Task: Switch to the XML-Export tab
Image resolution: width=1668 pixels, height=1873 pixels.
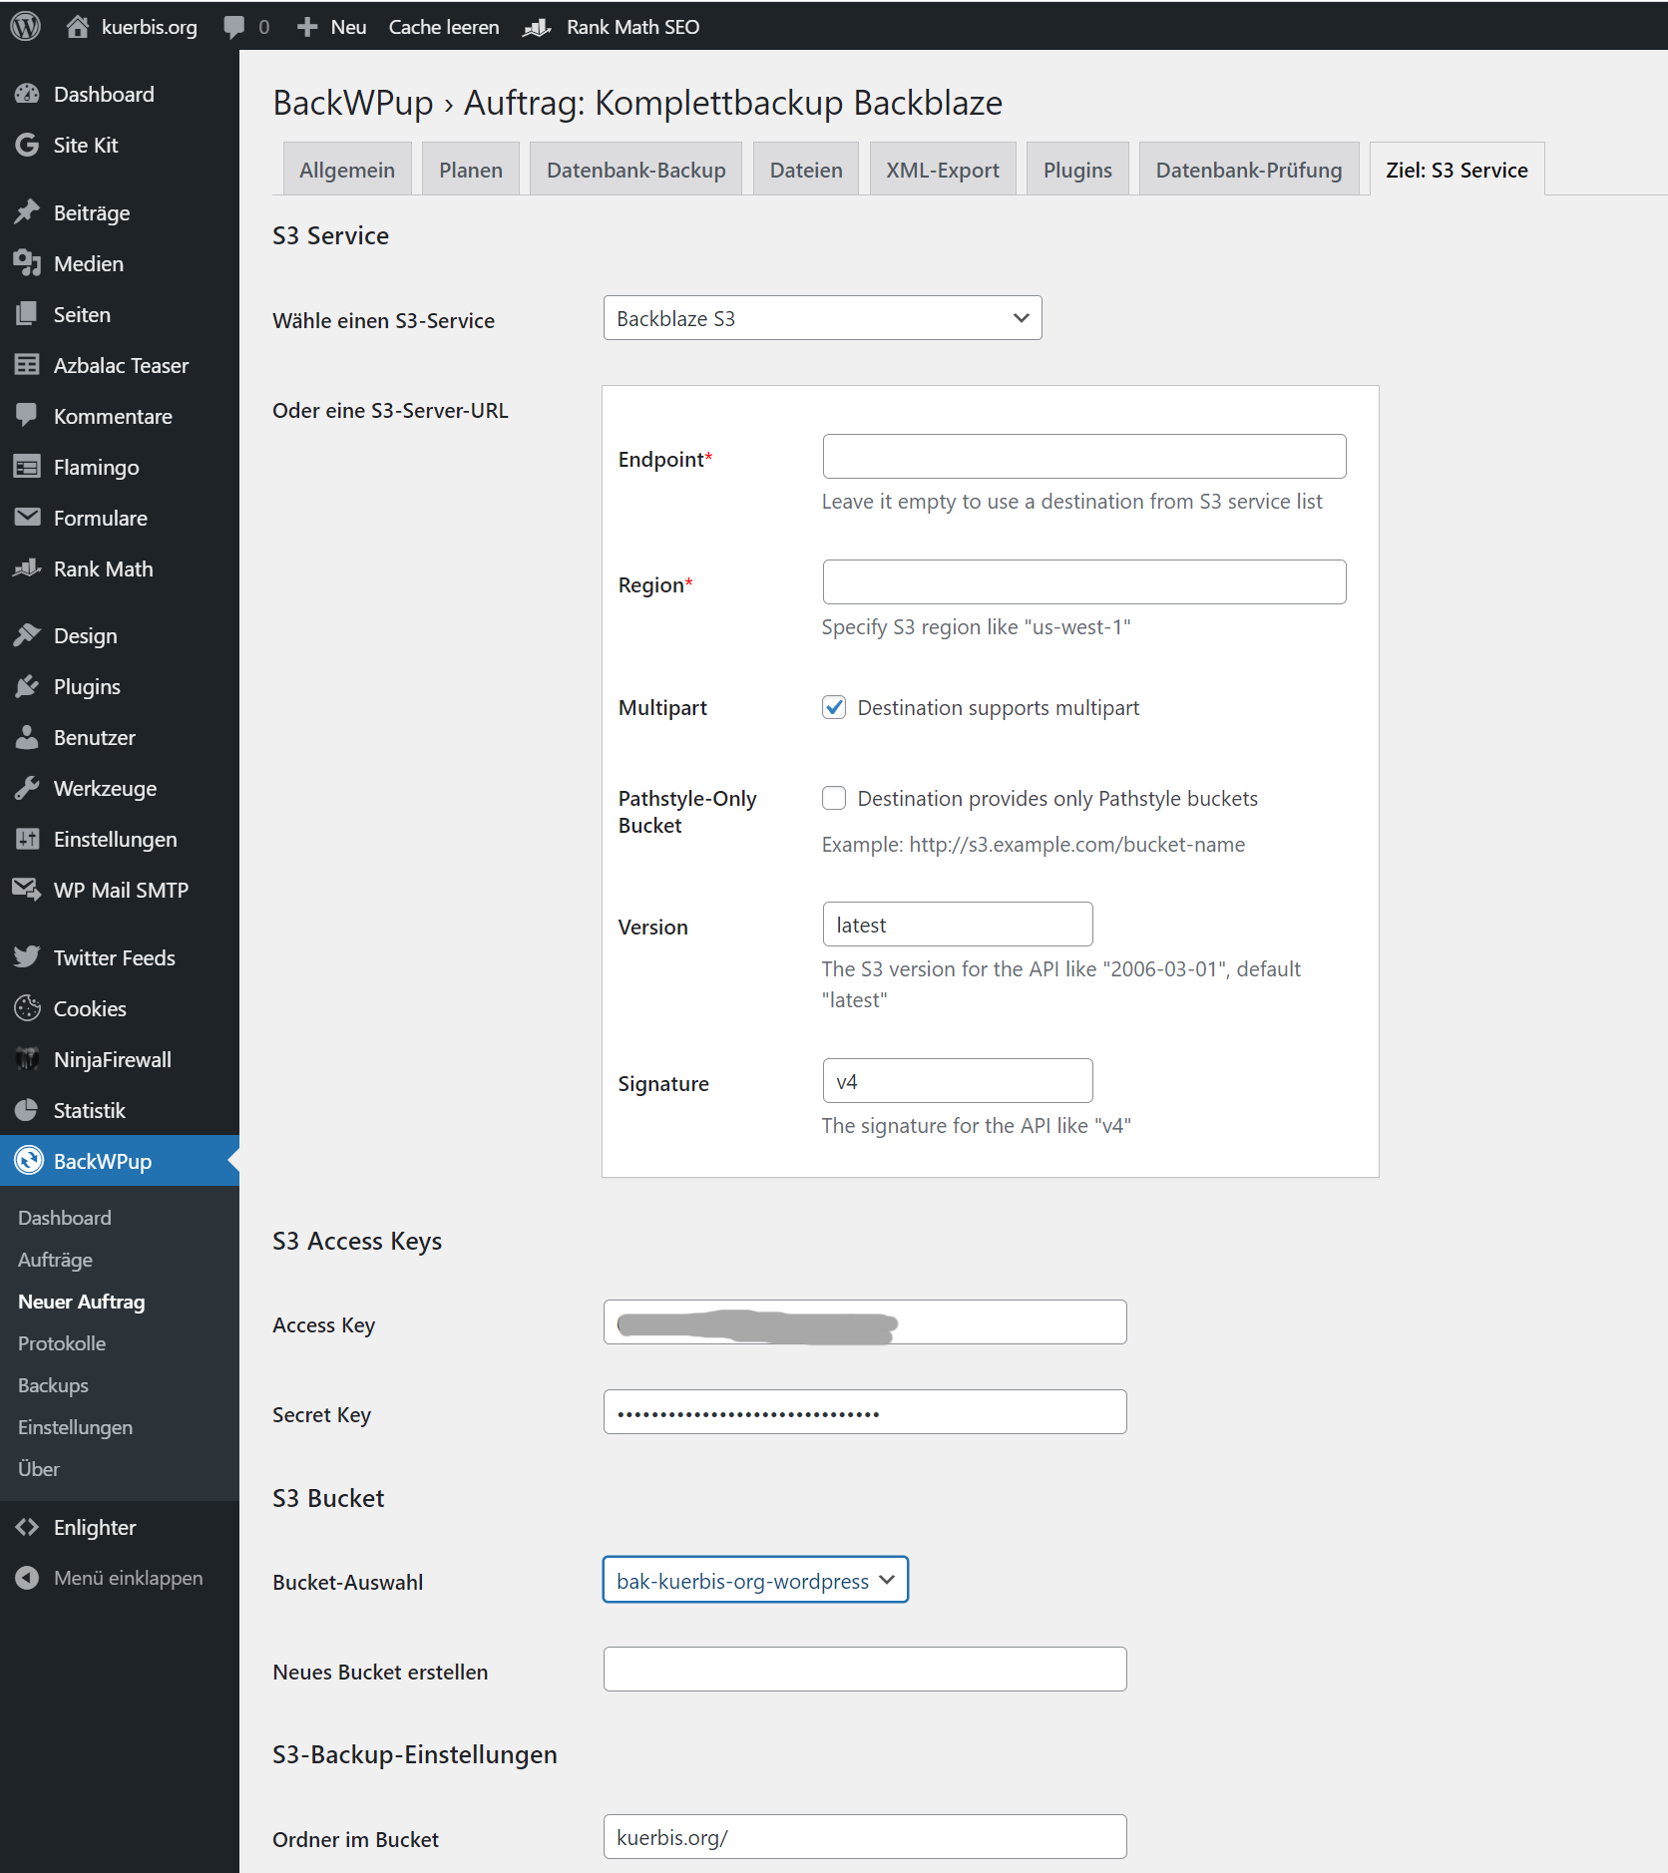Action: pos(943,169)
